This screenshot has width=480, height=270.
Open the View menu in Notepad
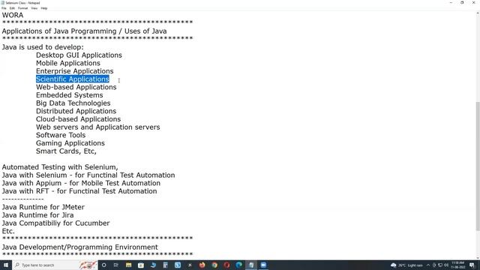pos(34,8)
